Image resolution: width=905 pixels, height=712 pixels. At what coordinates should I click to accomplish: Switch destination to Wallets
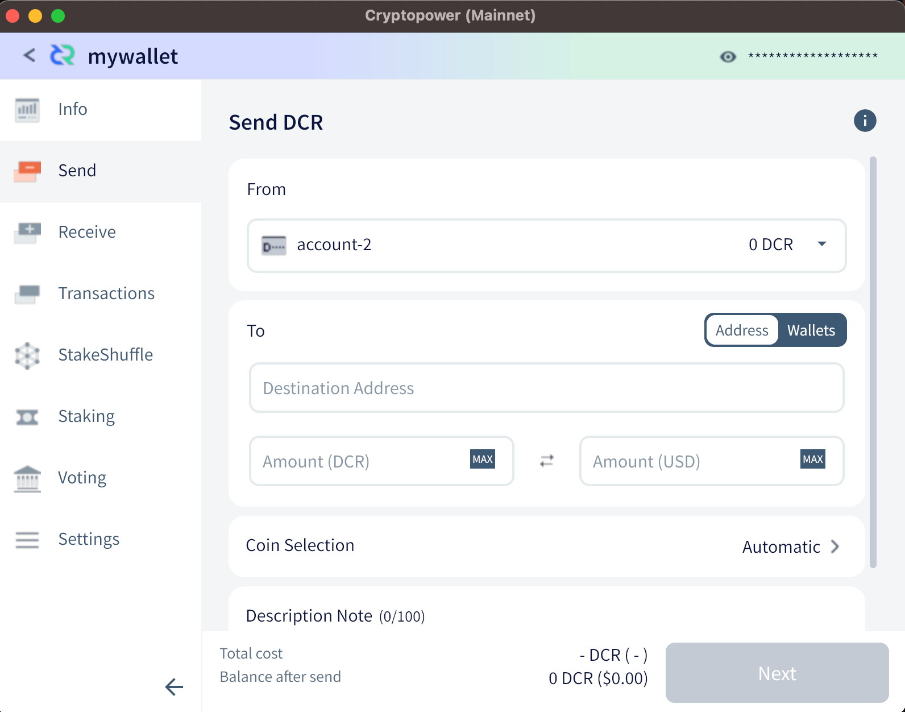tap(811, 330)
